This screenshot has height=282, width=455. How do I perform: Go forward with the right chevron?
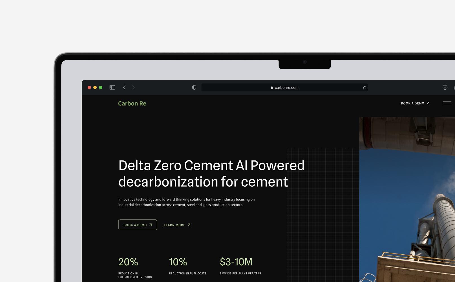coord(134,87)
